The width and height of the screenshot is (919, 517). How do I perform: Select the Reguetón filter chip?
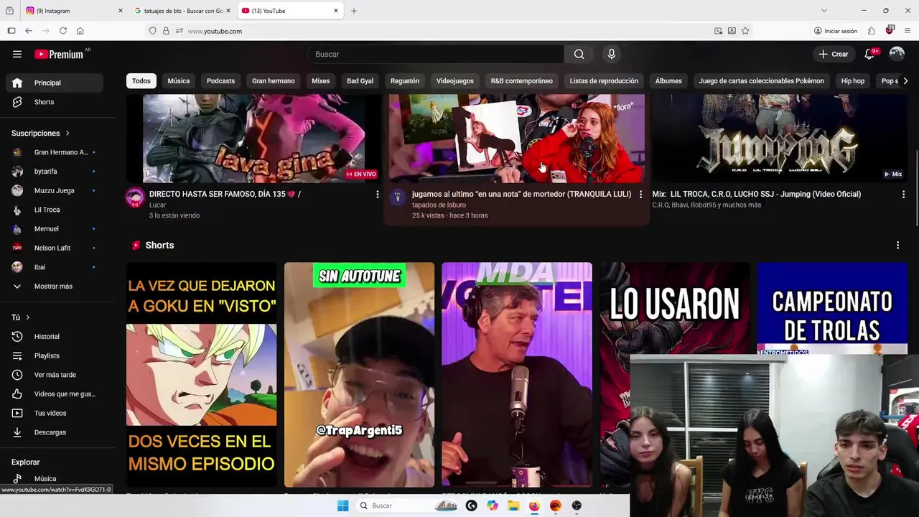pyautogui.click(x=405, y=81)
